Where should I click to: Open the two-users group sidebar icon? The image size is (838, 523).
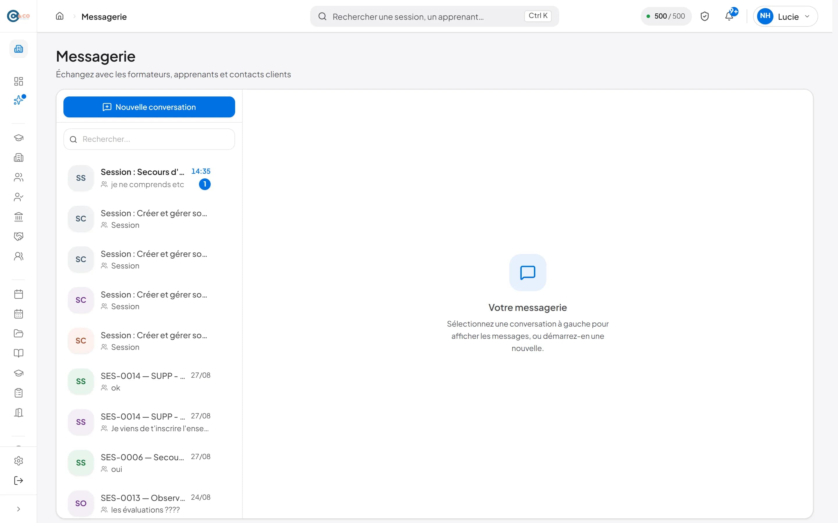(x=19, y=178)
